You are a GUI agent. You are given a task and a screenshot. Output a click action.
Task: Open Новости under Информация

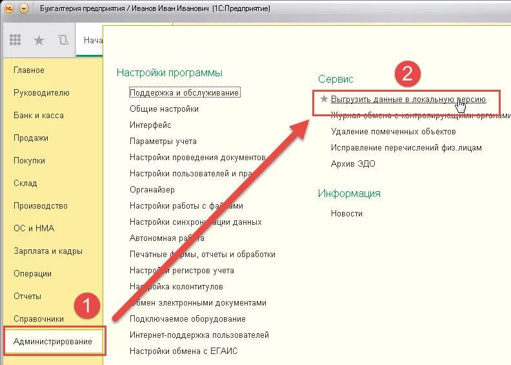(346, 214)
